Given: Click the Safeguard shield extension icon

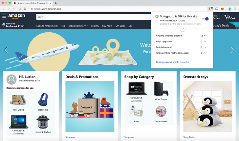Looking at the screenshot, I should coord(210,9).
